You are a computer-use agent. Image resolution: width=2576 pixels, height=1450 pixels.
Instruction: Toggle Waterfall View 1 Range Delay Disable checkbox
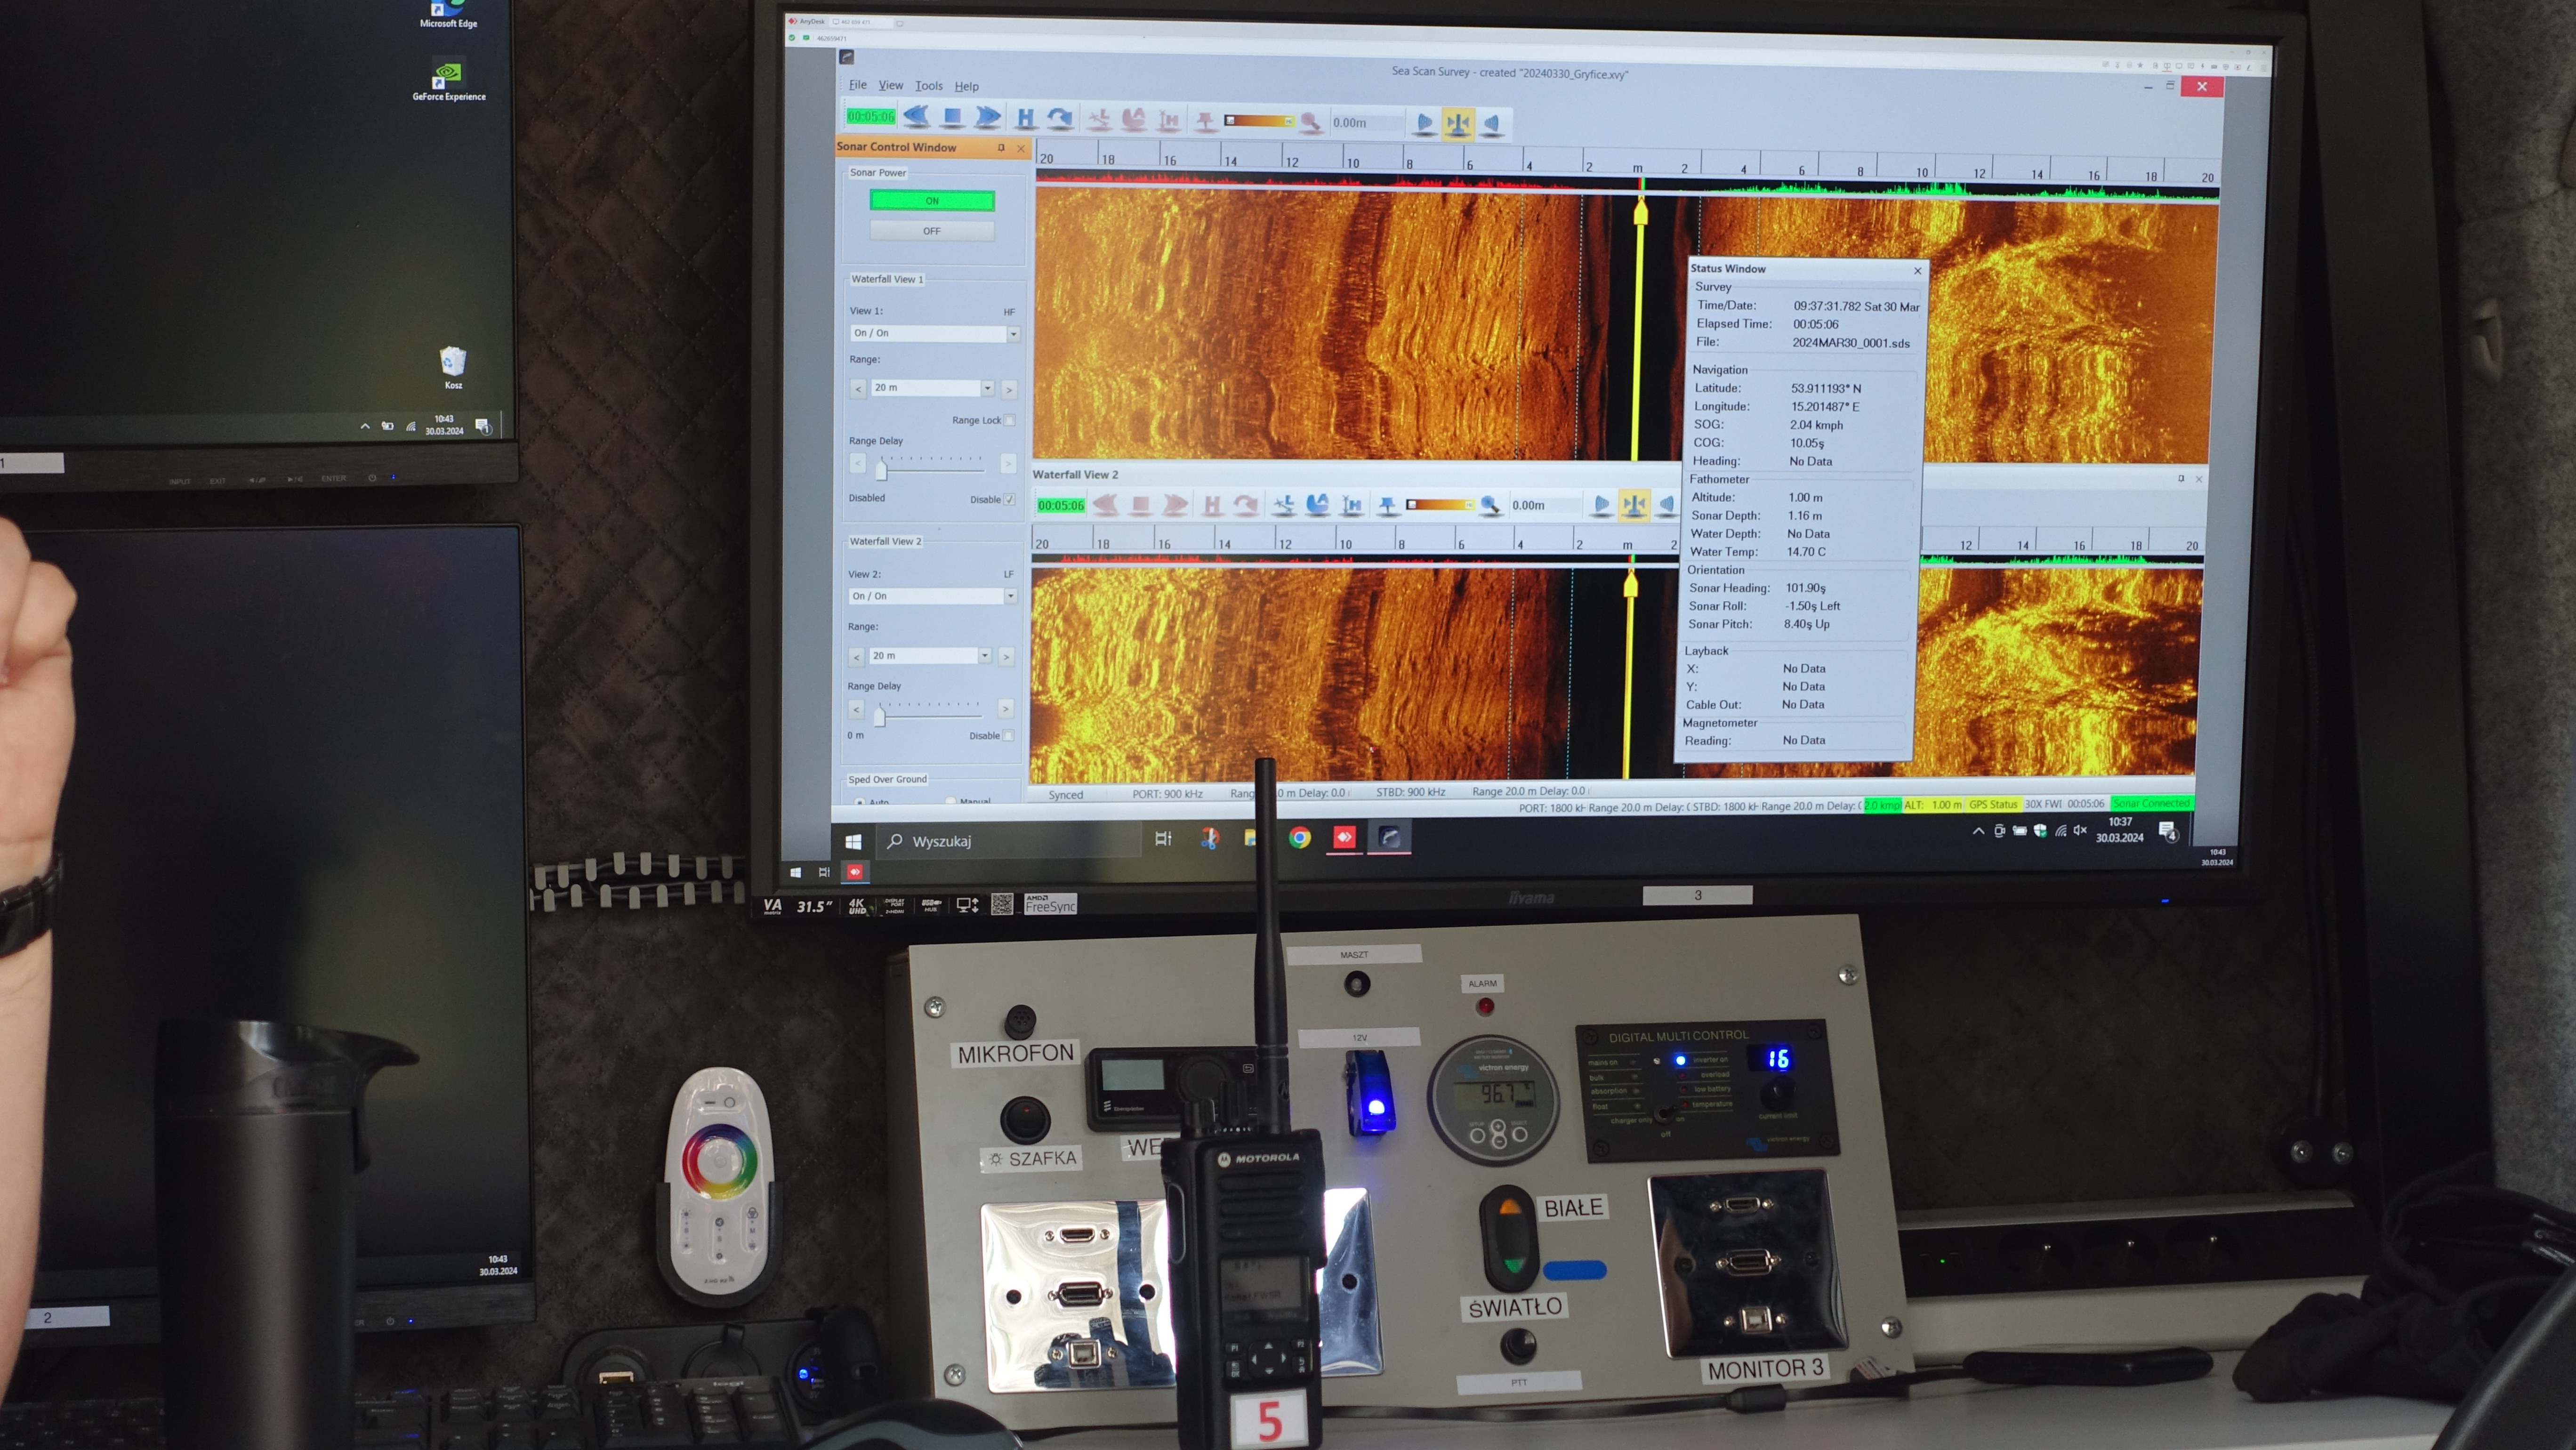tap(1010, 500)
